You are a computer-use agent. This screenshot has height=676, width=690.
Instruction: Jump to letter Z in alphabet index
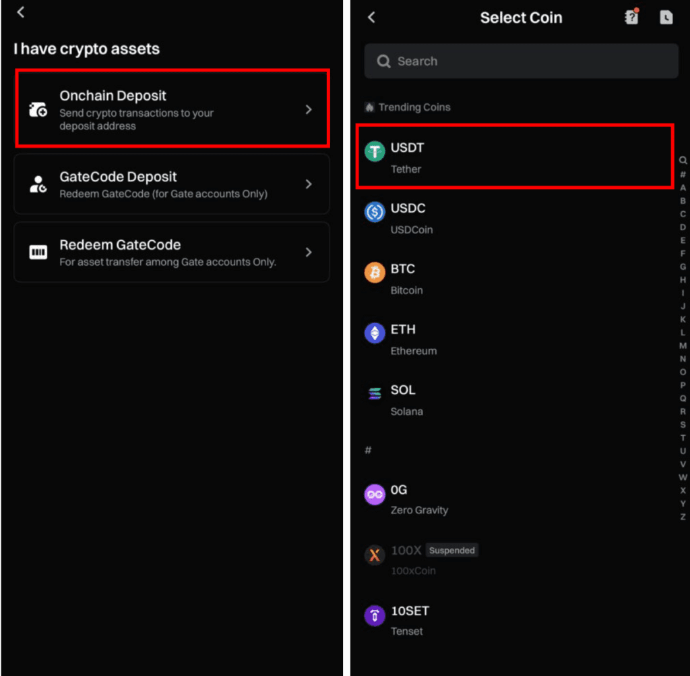point(683,517)
